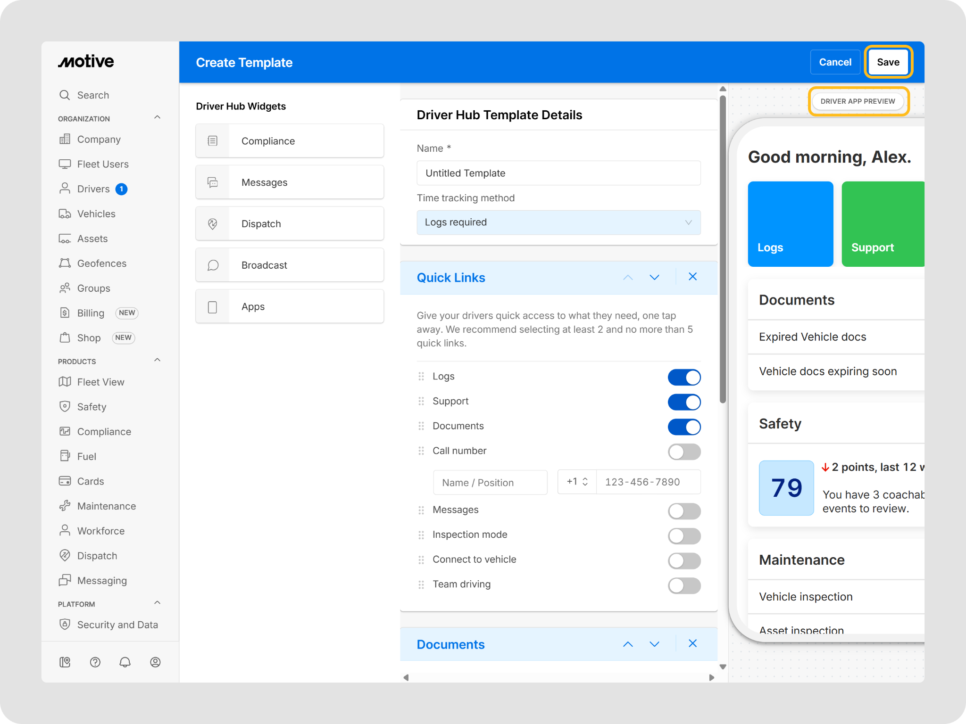The width and height of the screenshot is (966, 724).
Task: Click the Cancel button
Action: (835, 62)
